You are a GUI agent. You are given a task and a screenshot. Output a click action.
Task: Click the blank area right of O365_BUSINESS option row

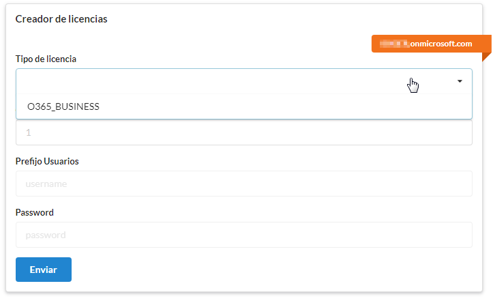coord(283,106)
